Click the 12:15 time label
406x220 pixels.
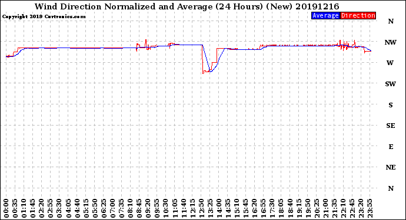click(x=192, y=208)
